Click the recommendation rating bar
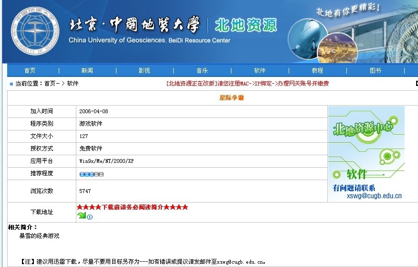Viewport: 418px width, 267px height. pyautogui.click(x=92, y=174)
